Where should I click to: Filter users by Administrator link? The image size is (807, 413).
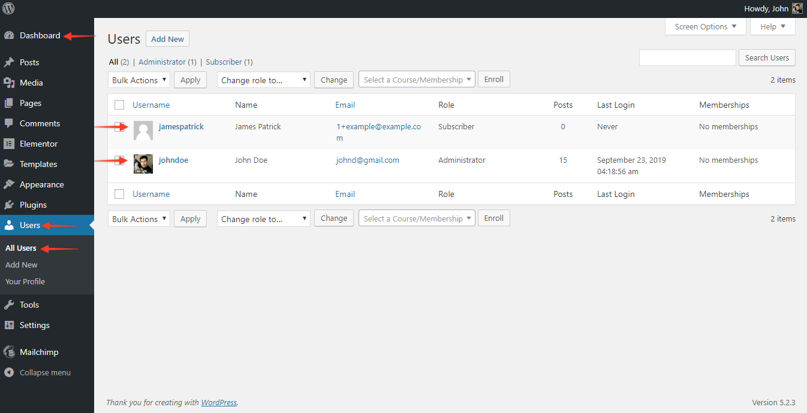tap(162, 62)
